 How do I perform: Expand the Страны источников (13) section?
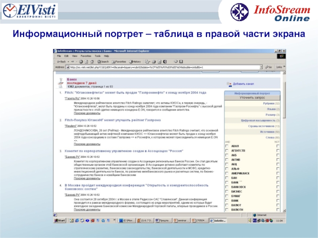click(264, 126)
